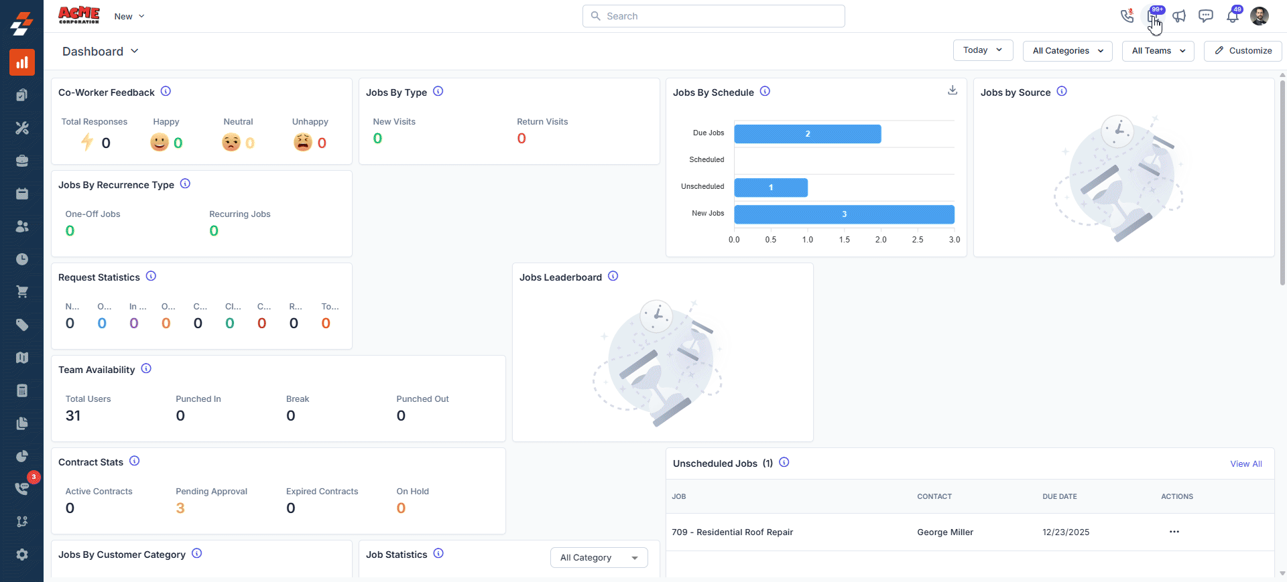Open the documents copy icon in sidebar
This screenshot has height=582, width=1287.
point(22,423)
